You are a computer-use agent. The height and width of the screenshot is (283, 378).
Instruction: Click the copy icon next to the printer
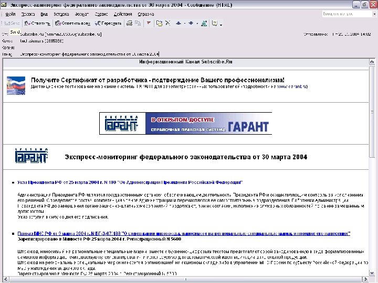tap(138, 24)
